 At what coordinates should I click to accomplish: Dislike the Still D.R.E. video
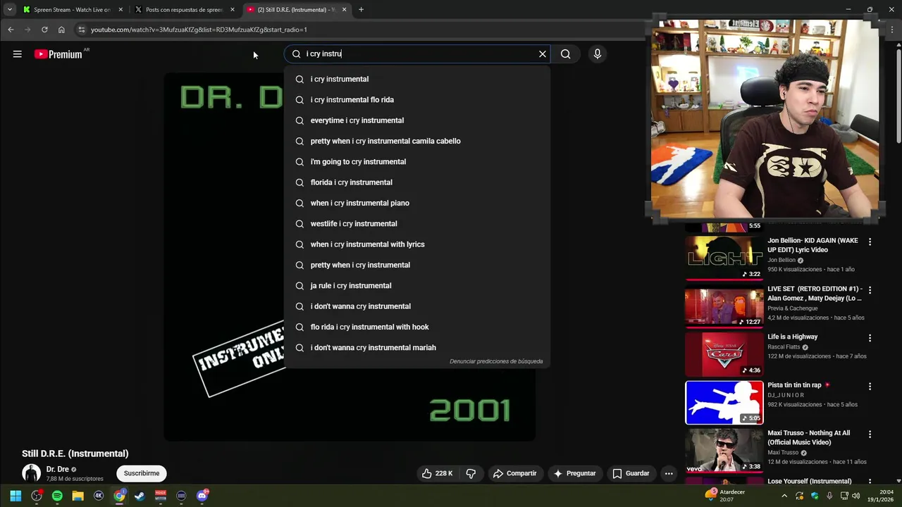pyautogui.click(x=471, y=473)
